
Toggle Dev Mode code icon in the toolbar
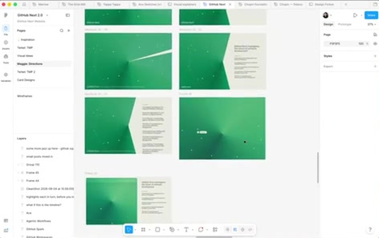coord(250,230)
